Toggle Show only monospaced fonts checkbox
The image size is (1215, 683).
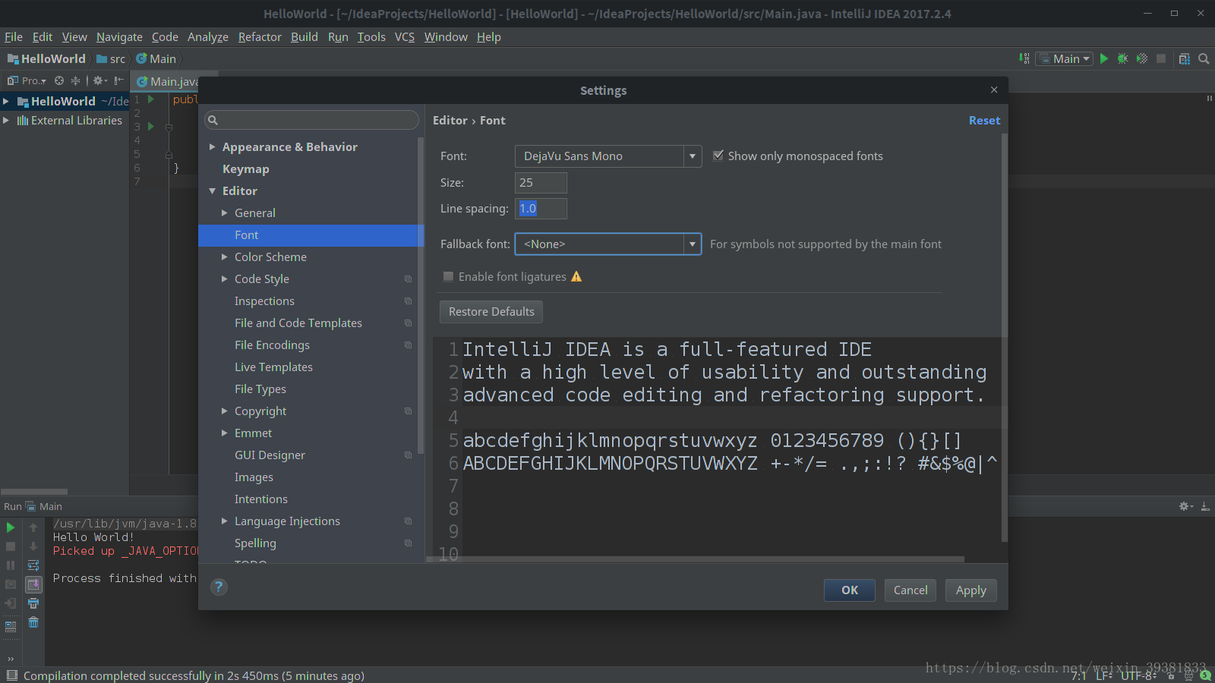718,156
